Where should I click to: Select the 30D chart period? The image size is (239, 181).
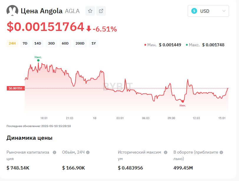[x=51, y=44]
